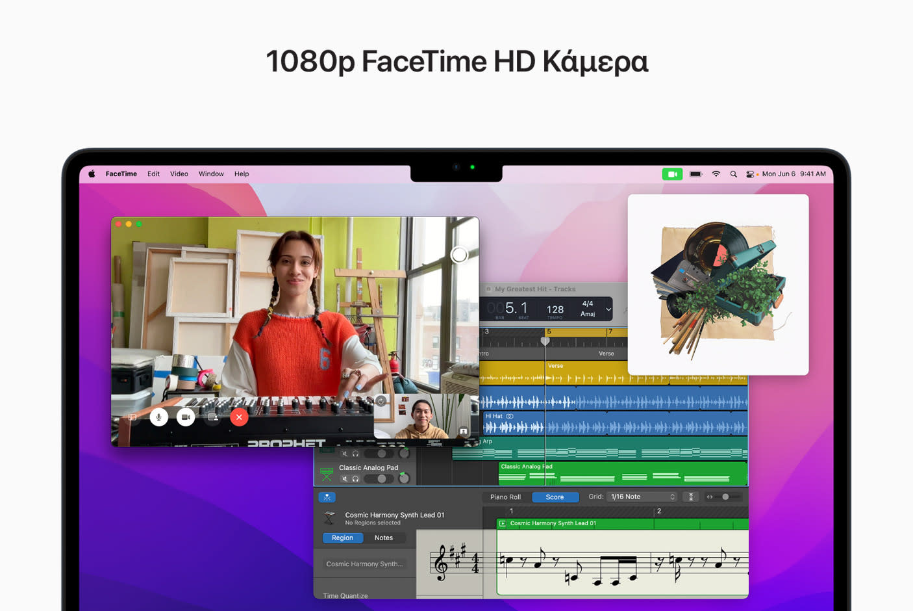The image size is (913, 611).
Task: Open Picture in Picture on the self-view tile
Action: 464,431
